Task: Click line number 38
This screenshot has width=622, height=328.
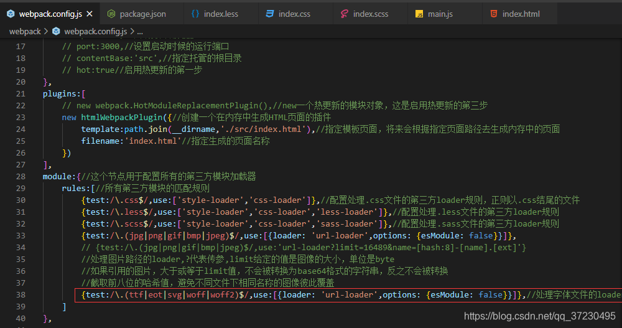Action: point(21,294)
